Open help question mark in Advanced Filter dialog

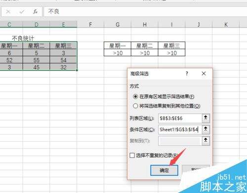click(187, 73)
